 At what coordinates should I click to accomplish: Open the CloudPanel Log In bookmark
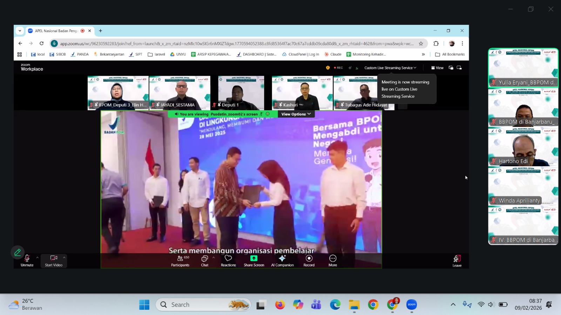click(300, 54)
